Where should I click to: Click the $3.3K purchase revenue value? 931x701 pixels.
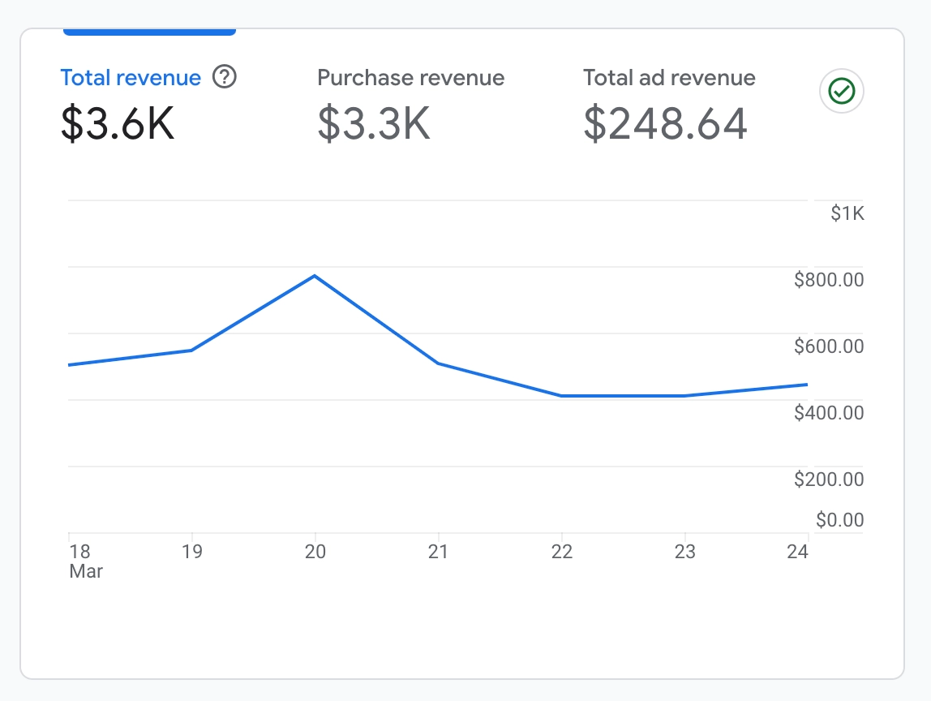pyautogui.click(x=374, y=123)
